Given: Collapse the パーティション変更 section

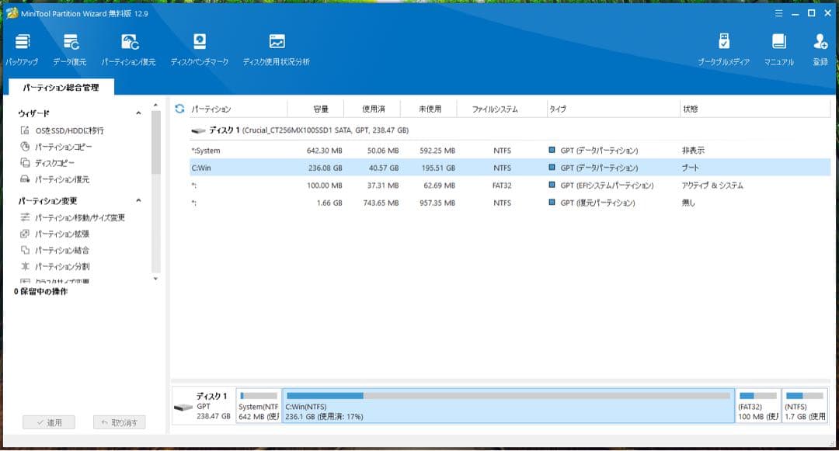Looking at the screenshot, I should [x=138, y=200].
